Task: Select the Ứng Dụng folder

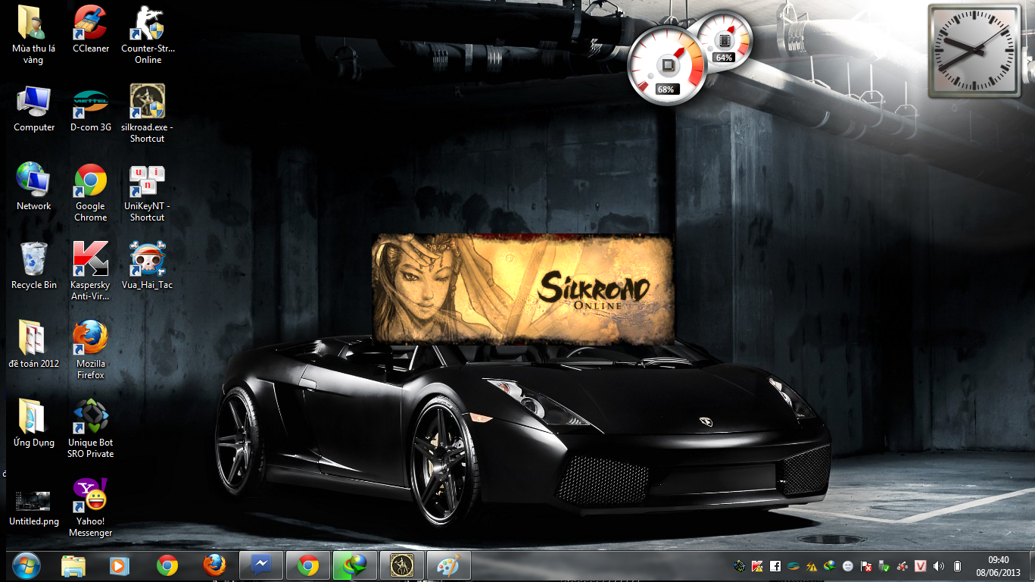Action: pos(34,423)
